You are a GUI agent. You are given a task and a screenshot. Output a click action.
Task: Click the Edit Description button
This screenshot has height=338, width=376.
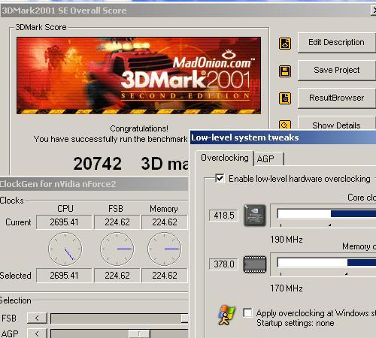pyautogui.click(x=337, y=42)
